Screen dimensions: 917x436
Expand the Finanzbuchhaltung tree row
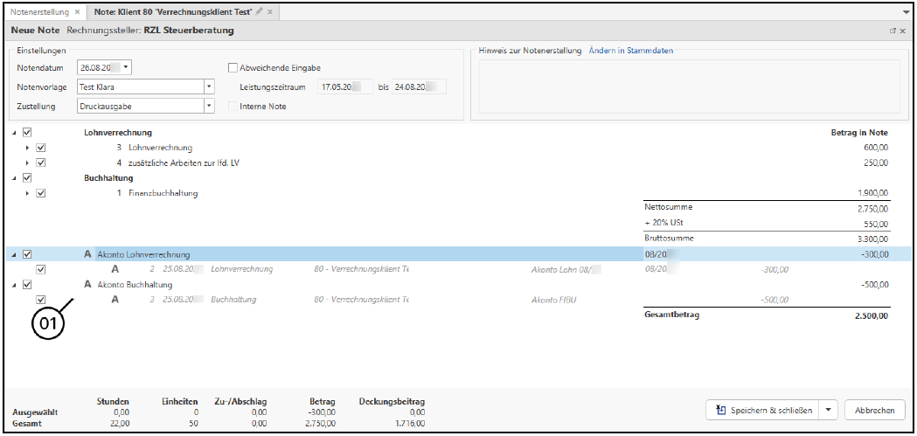pyautogui.click(x=28, y=193)
